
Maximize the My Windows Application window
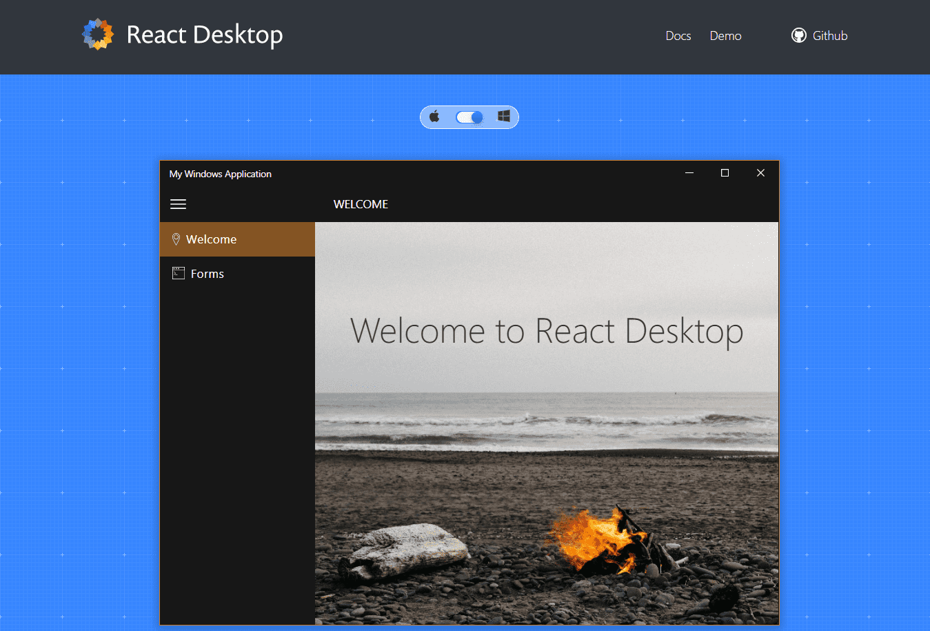coord(725,173)
